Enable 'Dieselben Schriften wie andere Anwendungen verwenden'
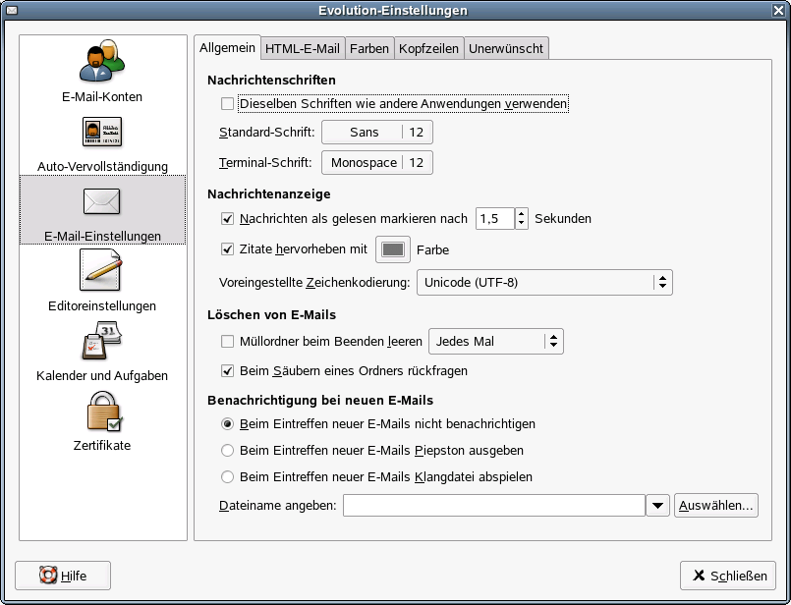This screenshot has height=605, width=791. pyautogui.click(x=225, y=102)
